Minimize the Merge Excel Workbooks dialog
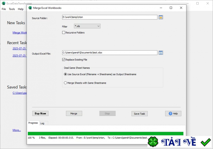The height and width of the screenshot is (149, 213). coord(161,8)
